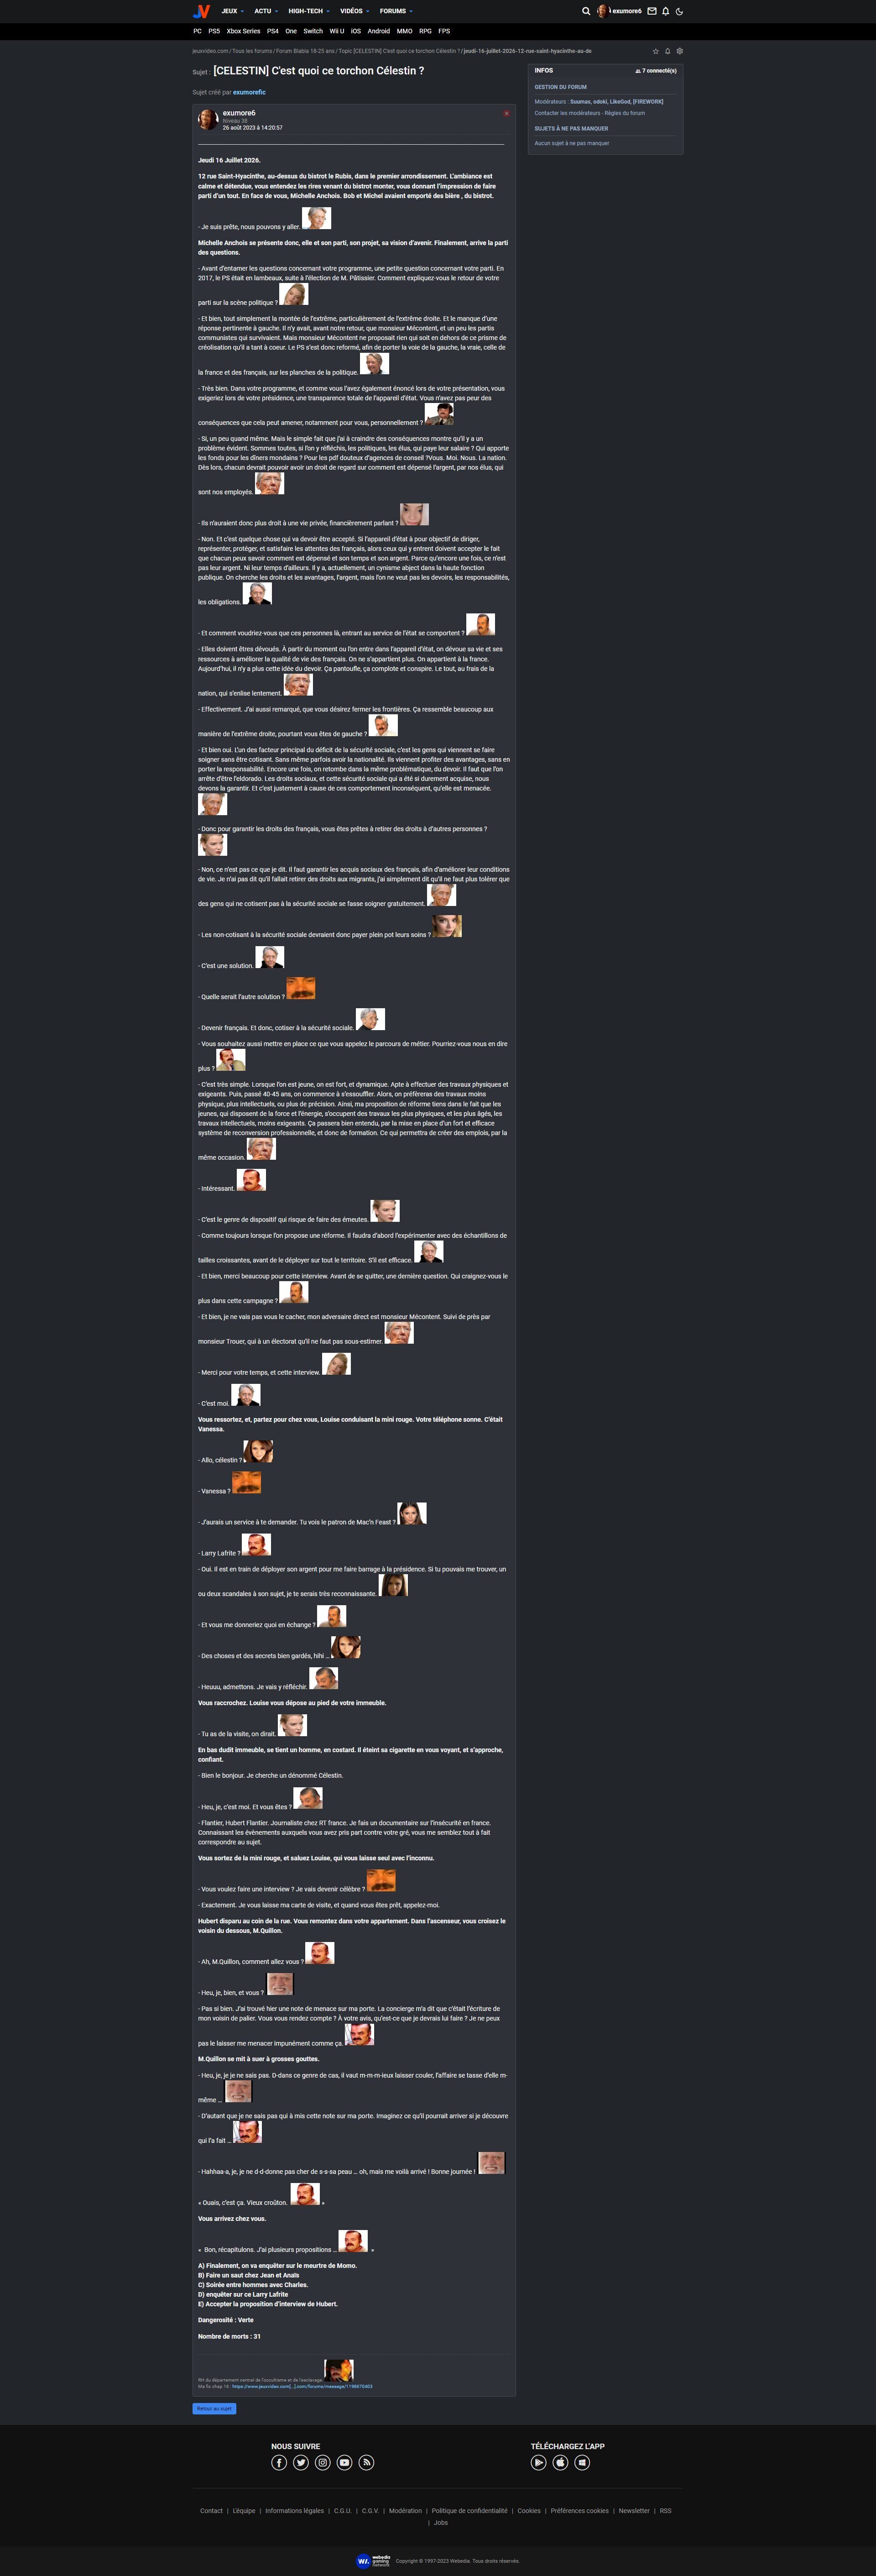This screenshot has width=876, height=2576.
Task: Show notifications via header bell icon
Action: tap(665, 11)
